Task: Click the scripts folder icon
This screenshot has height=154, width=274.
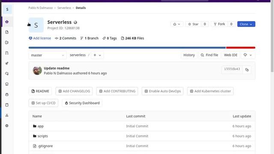Action: click(x=35, y=136)
